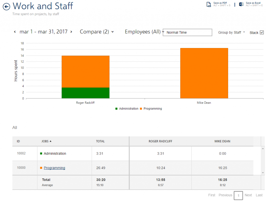Image resolution: width=266 pixels, height=201 pixels.
Task: Click the orange Programming legend swatch
Action: [141, 109]
